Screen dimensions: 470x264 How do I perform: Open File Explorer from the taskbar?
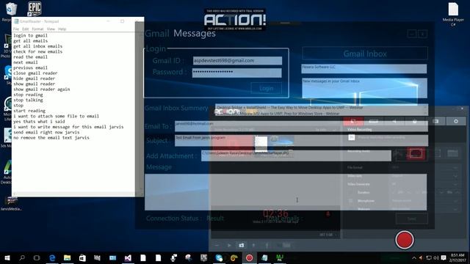click(x=67, y=257)
